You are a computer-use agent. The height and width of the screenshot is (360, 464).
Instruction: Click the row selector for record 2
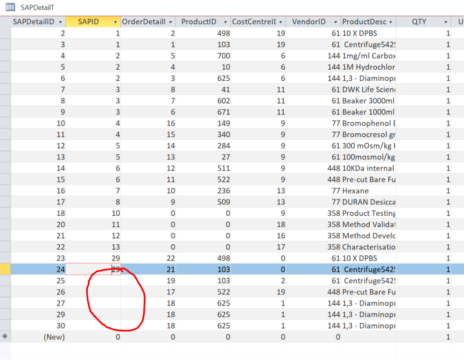pos(5,33)
